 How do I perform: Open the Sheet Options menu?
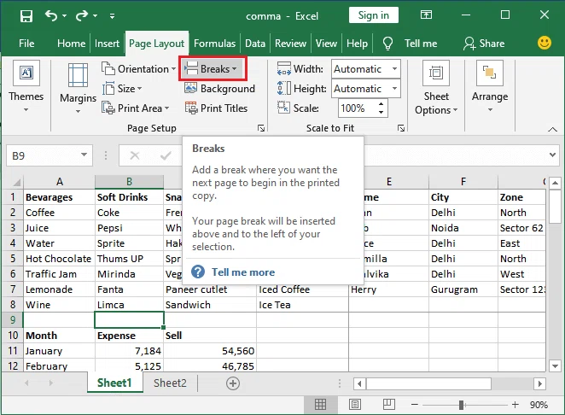(436, 88)
